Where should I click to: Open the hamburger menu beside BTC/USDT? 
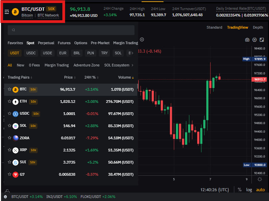coord(7,12)
